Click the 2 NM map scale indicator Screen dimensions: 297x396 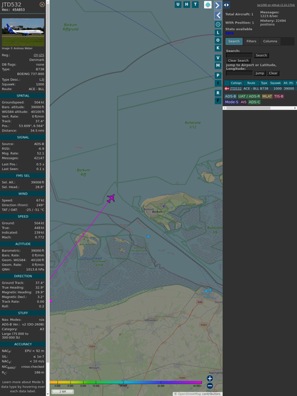click(x=63, y=392)
